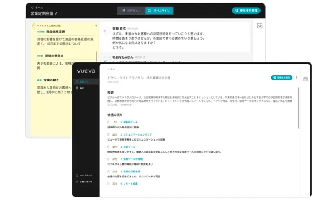Click the layout icon at front window's right edge

(x=306, y=79)
